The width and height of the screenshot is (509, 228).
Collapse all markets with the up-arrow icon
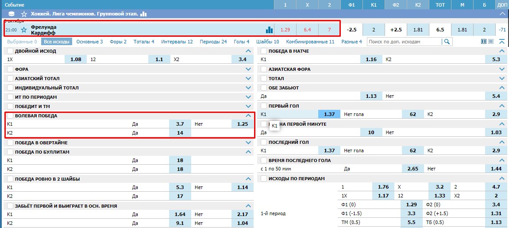[x=502, y=42]
